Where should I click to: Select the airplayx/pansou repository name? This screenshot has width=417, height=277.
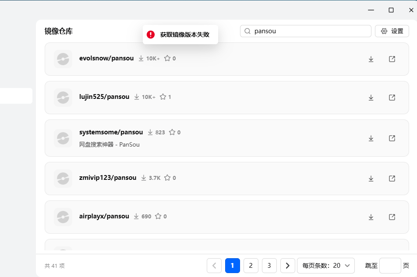click(104, 216)
